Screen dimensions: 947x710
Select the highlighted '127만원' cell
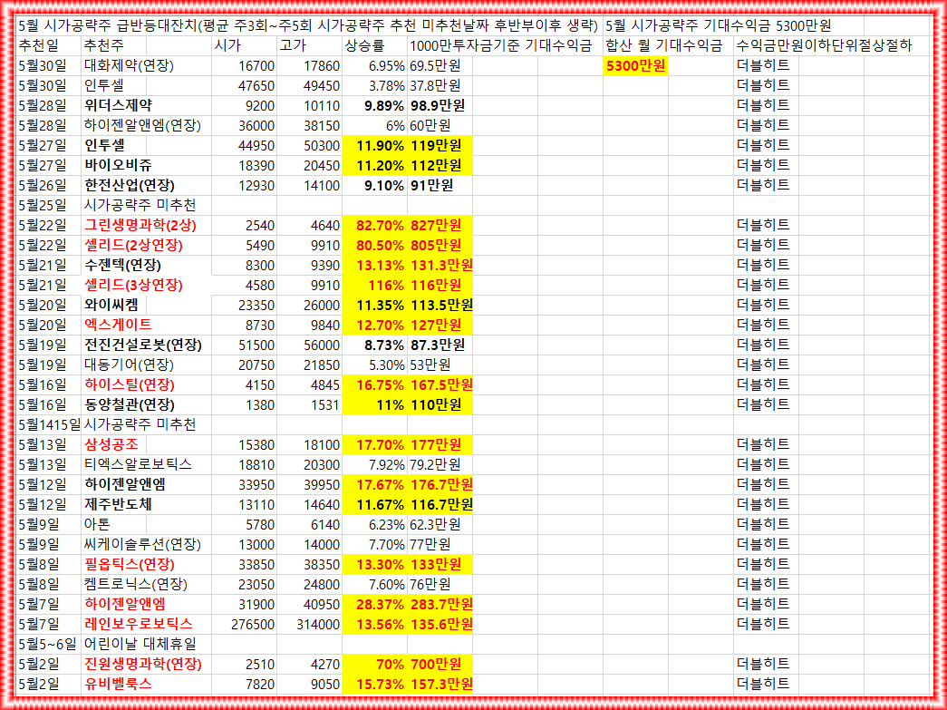coord(440,325)
